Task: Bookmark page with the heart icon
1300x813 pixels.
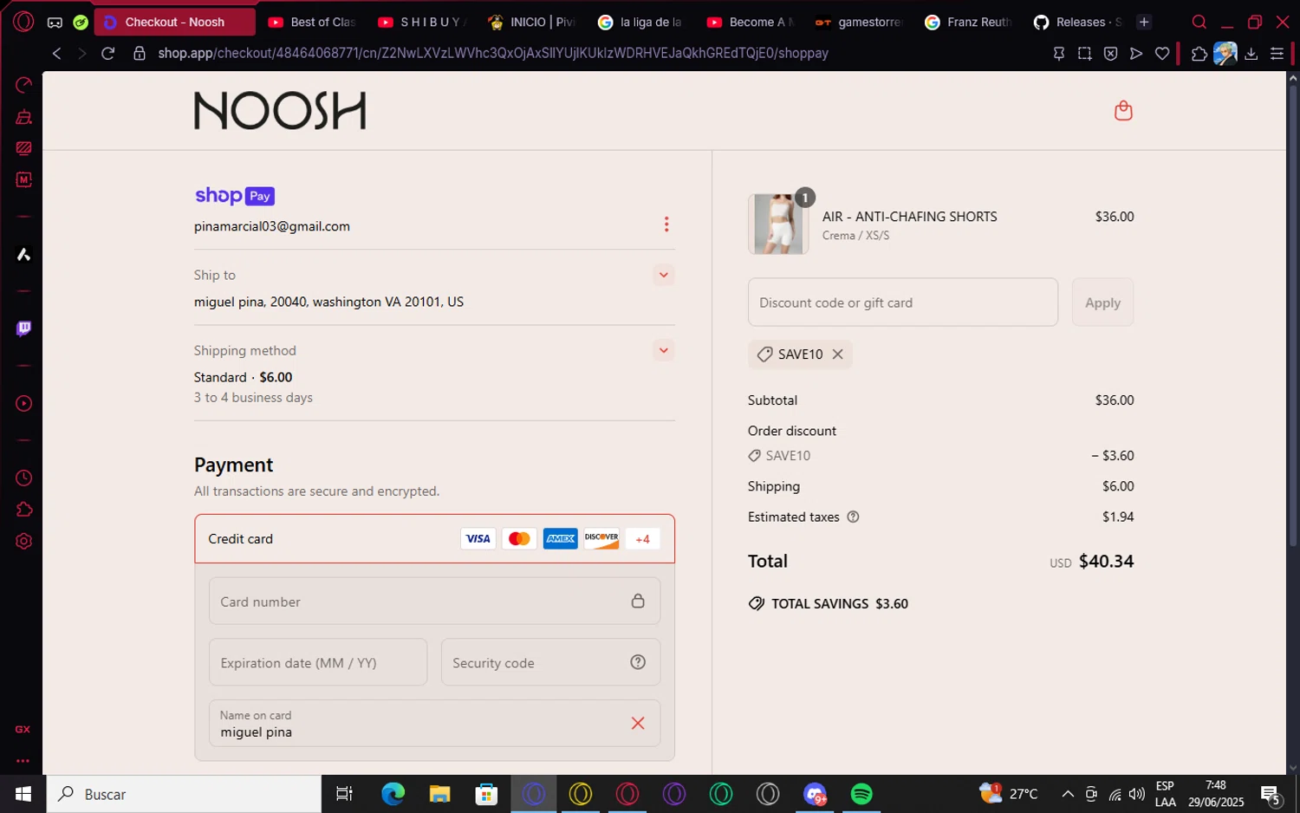Action: [x=1162, y=54]
